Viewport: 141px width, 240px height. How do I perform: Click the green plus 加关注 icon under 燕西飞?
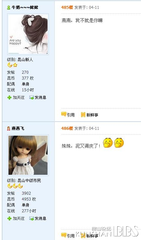pyautogui.click(x=9, y=218)
